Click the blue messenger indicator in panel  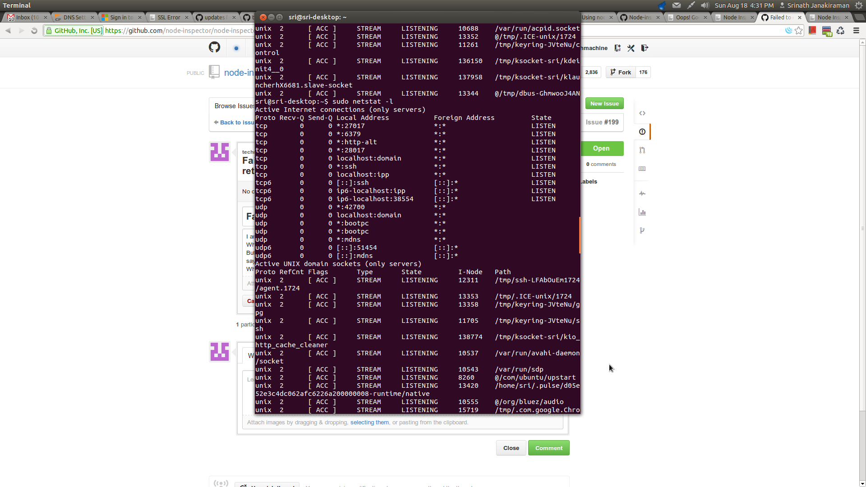point(662,5)
